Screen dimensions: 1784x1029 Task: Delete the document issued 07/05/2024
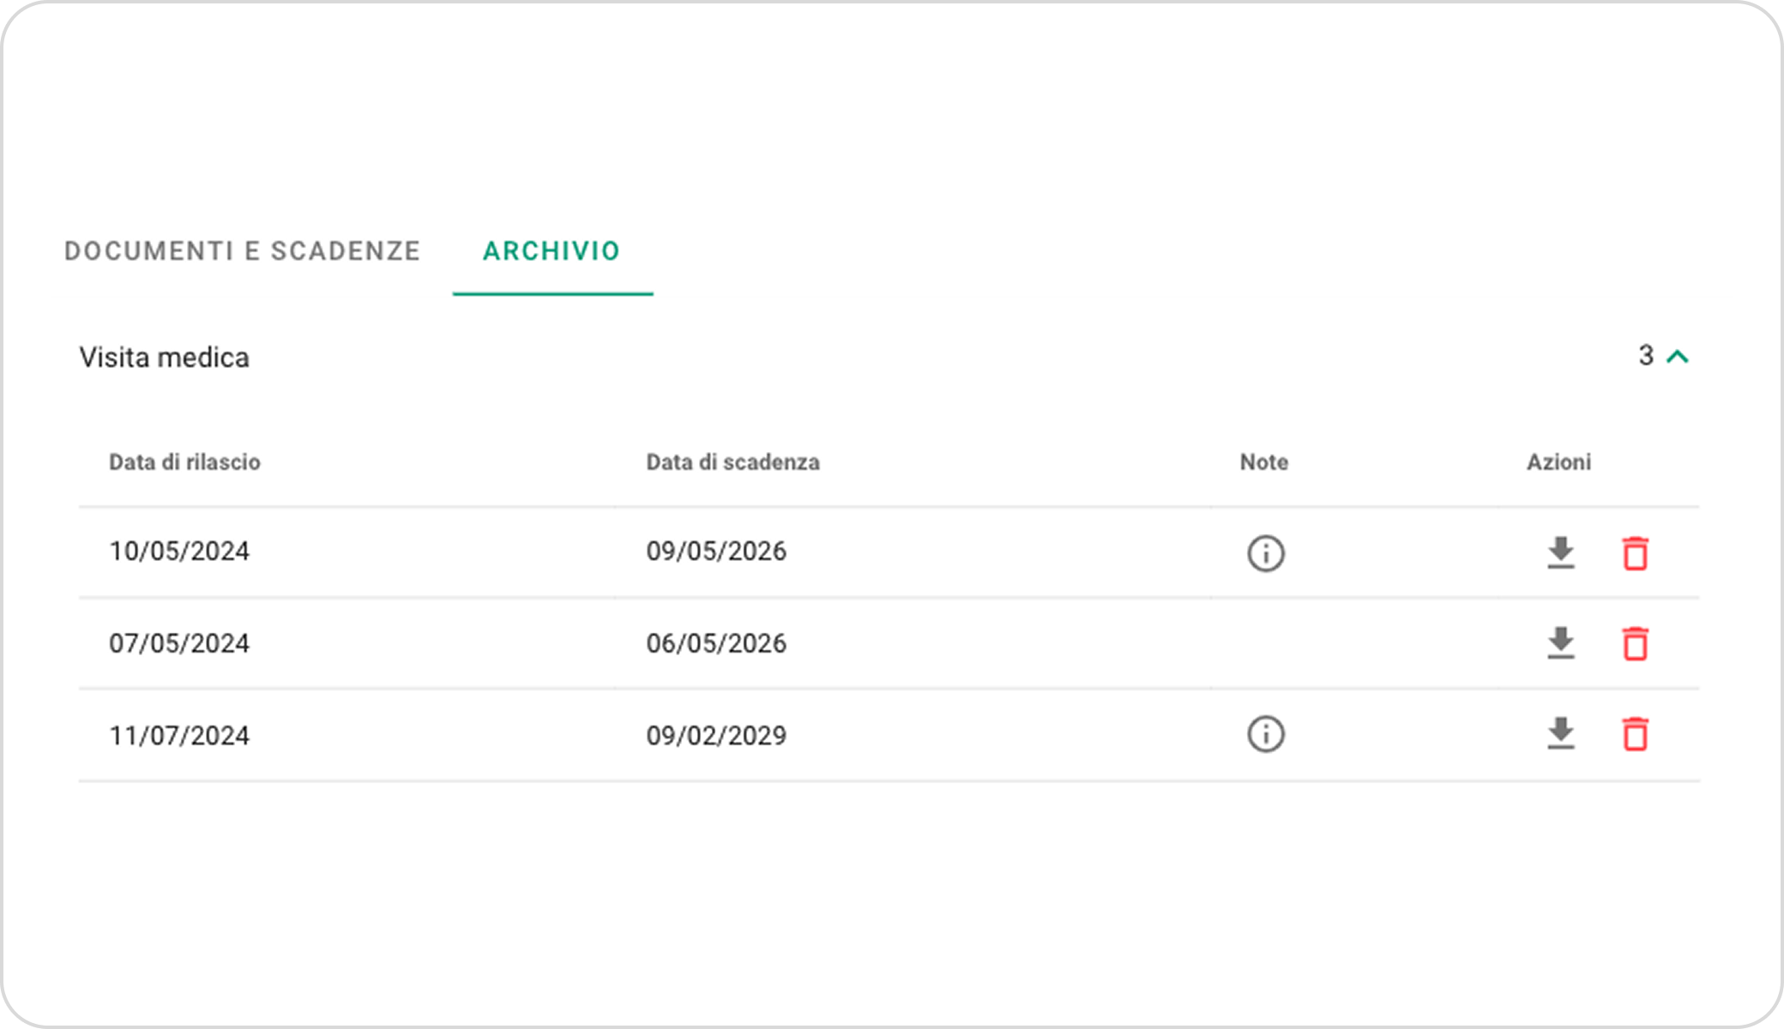coord(1635,643)
